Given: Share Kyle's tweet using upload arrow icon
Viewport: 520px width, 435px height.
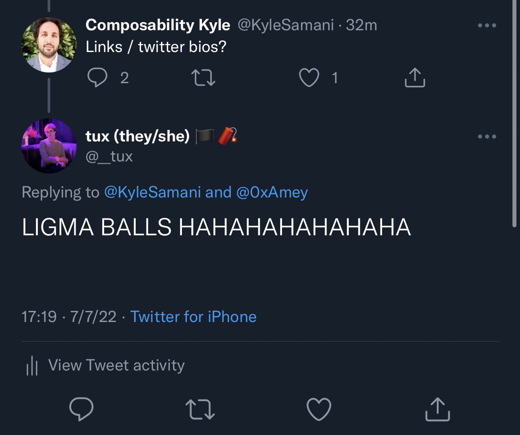Looking at the screenshot, I should tap(415, 77).
